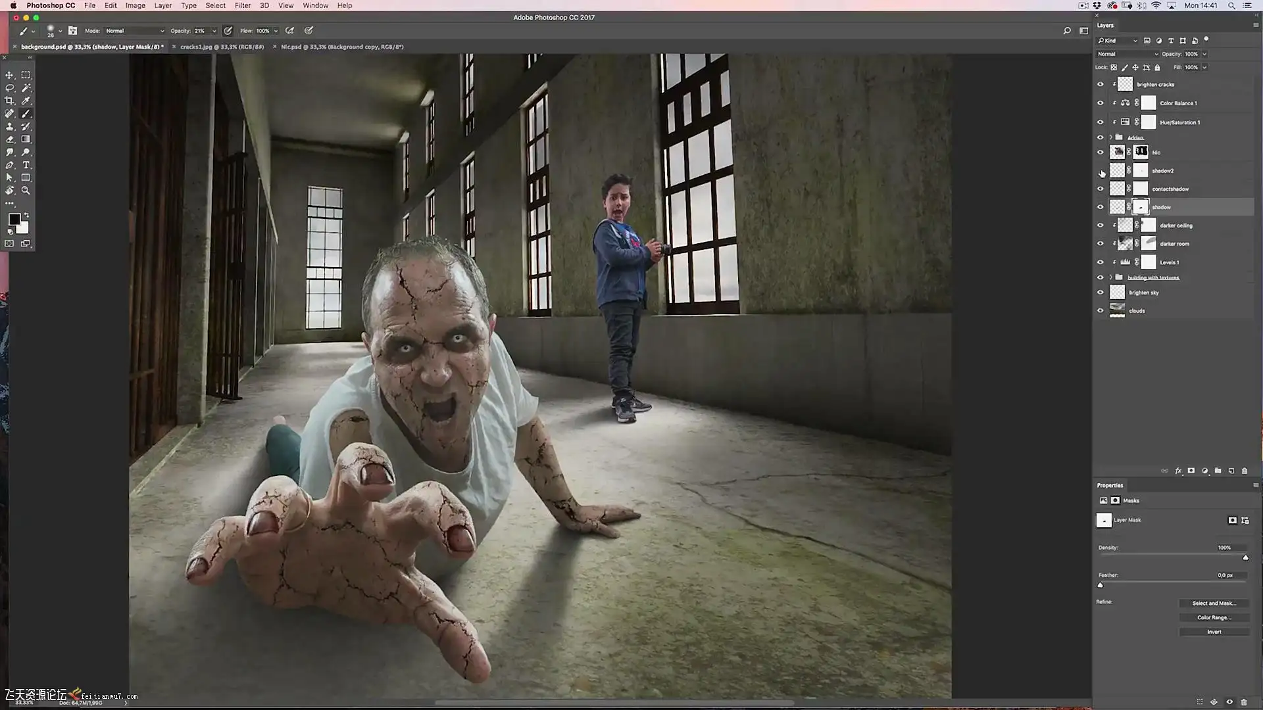Switch to Nic.psd document tab
Image resolution: width=1263 pixels, height=710 pixels.
click(342, 47)
